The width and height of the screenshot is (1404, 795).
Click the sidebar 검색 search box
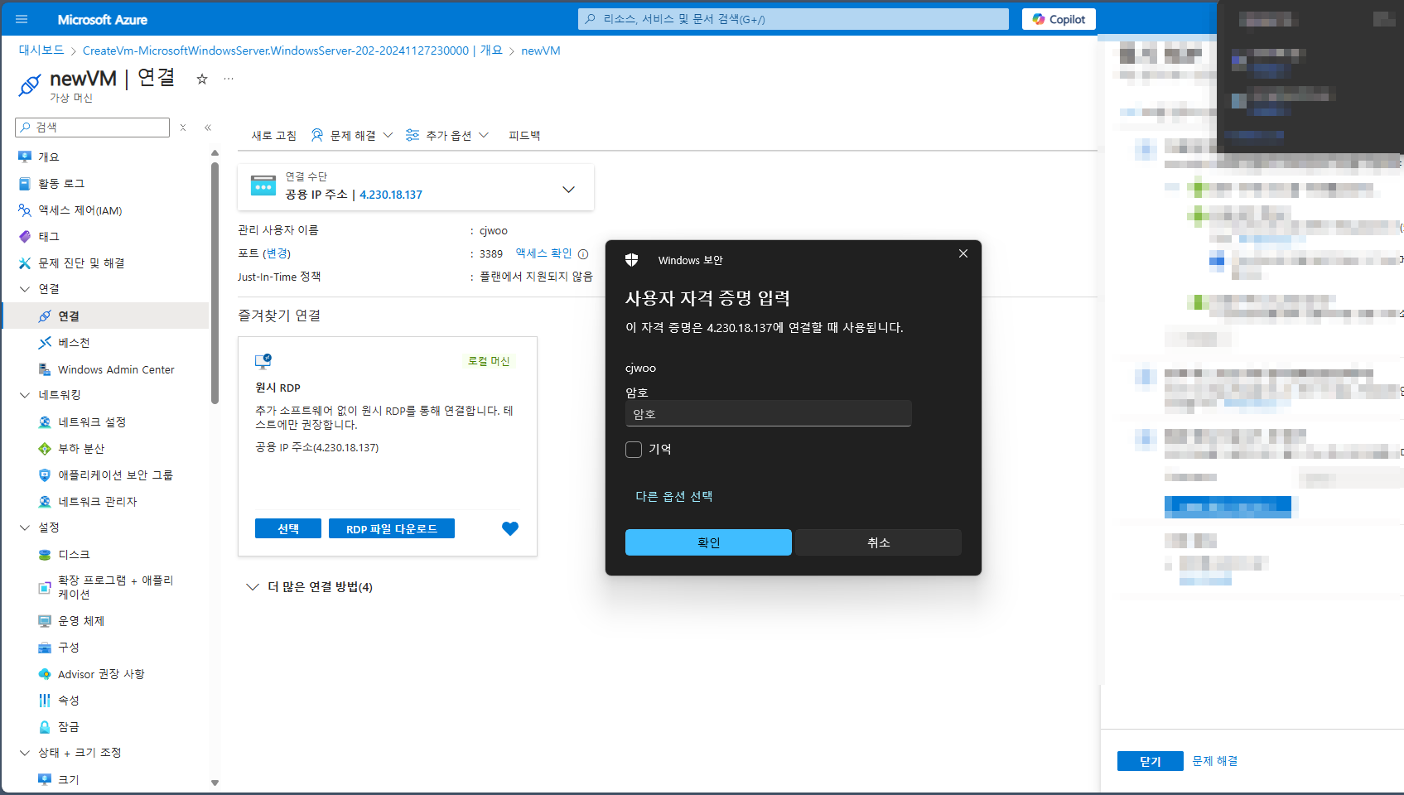point(93,127)
